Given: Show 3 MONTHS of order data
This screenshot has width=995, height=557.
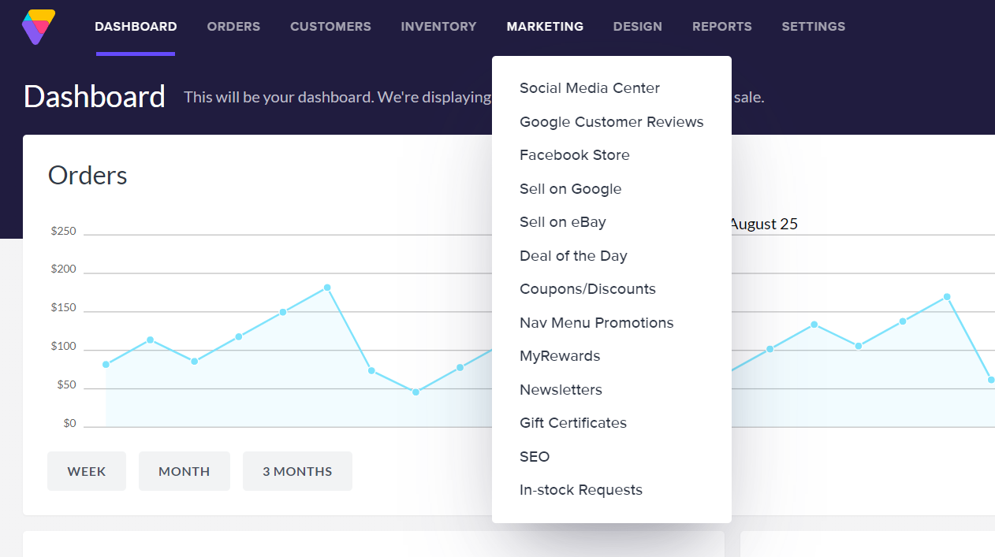Looking at the screenshot, I should (297, 470).
